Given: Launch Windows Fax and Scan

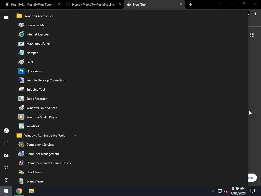Looking at the screenshot, I should [x=47, y=108].
